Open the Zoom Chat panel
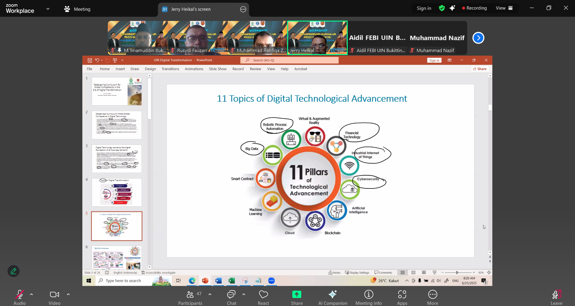 231,297
